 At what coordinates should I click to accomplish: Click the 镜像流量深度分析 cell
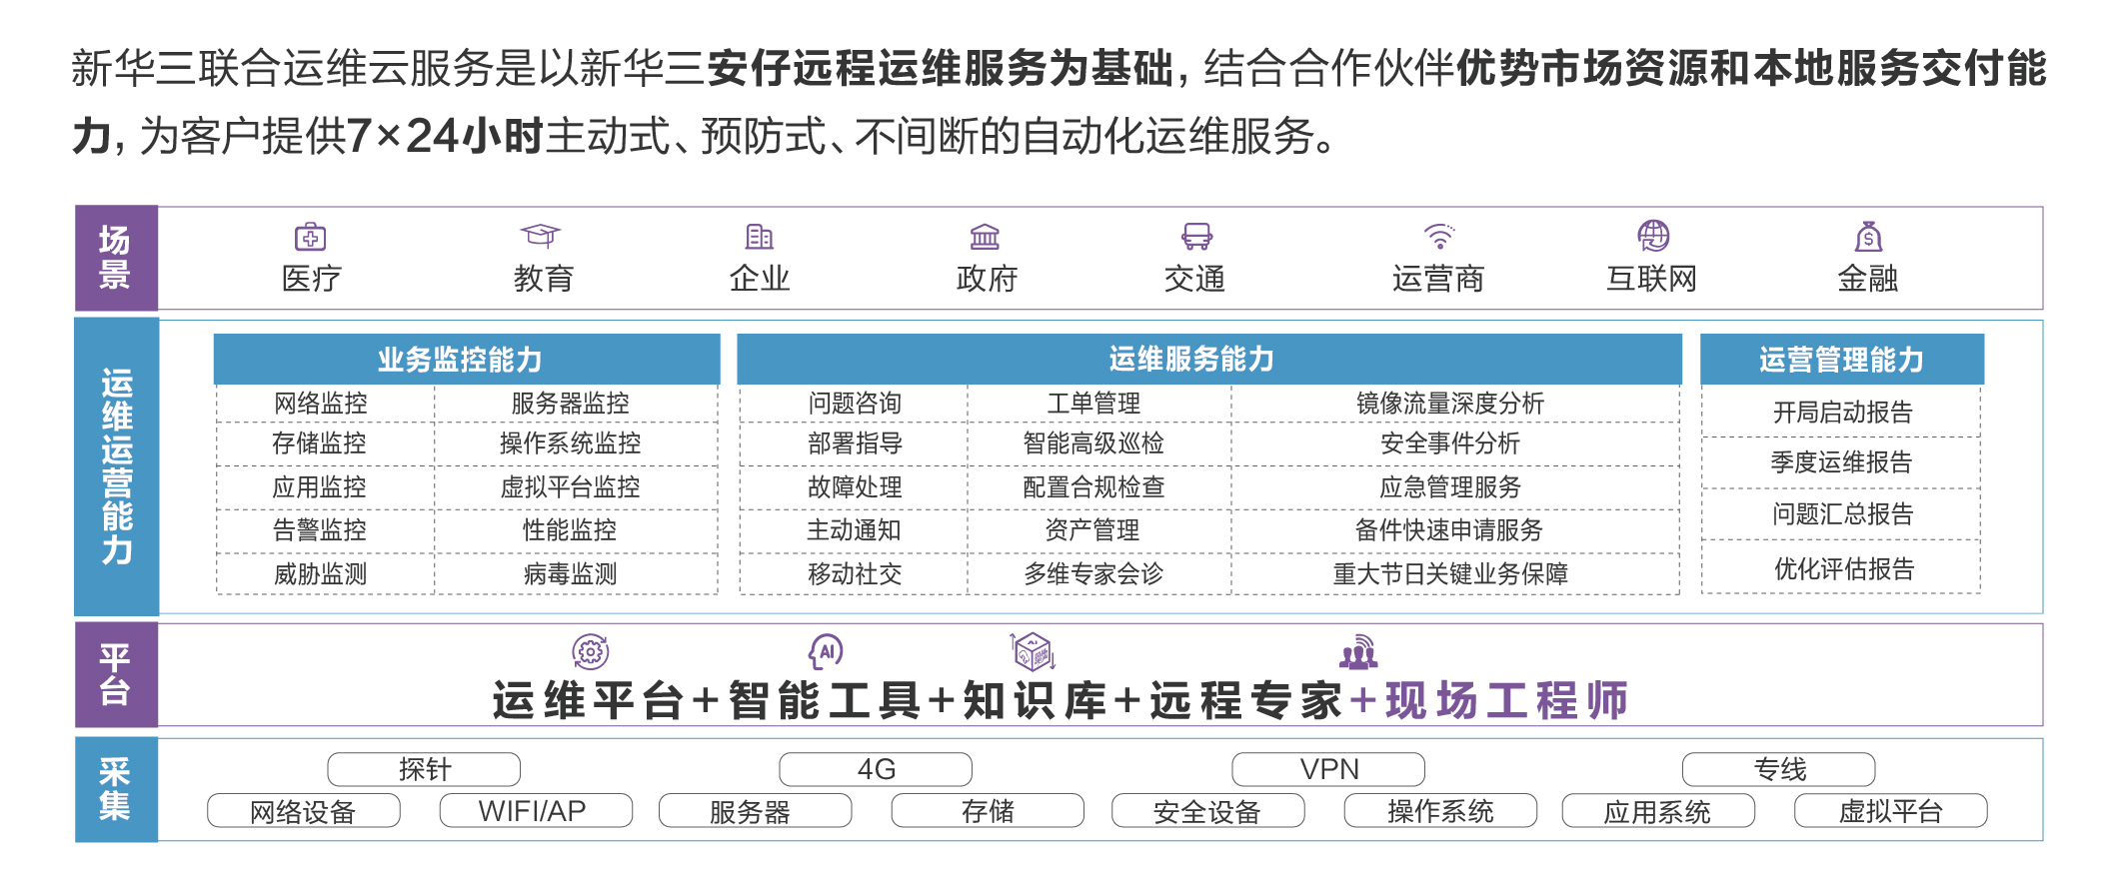[1455, 404]
